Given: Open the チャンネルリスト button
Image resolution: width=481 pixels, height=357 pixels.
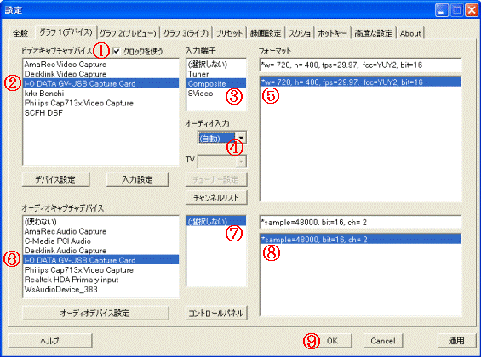Looking at the screenshot, I should coord(216,198).
